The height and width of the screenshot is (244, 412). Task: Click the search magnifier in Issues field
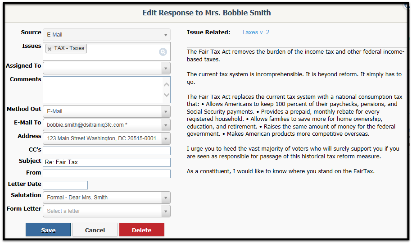pyautogui.click(x=163, y=52)
